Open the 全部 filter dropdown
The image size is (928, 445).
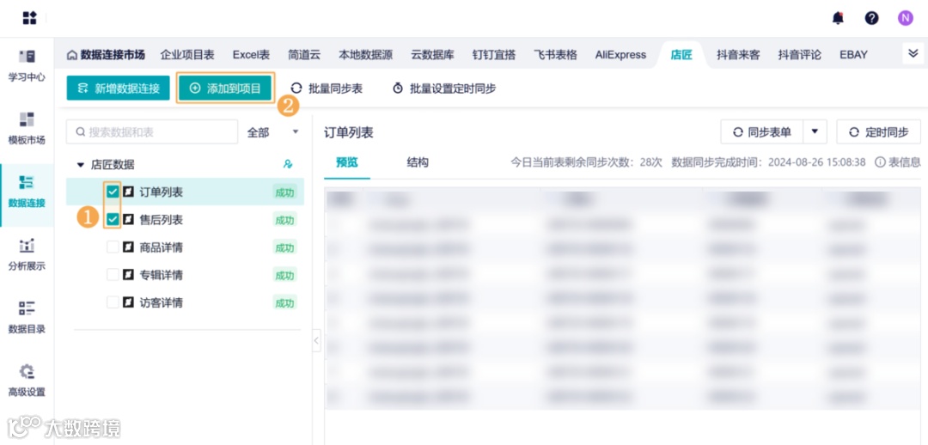click(272, 132)
